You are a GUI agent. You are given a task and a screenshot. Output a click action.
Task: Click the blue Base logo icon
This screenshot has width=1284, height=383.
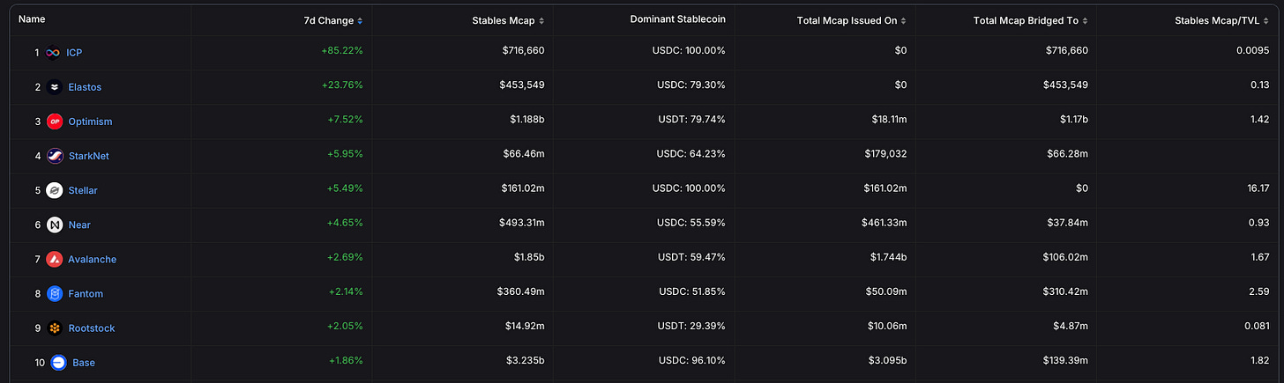(59, 362)
